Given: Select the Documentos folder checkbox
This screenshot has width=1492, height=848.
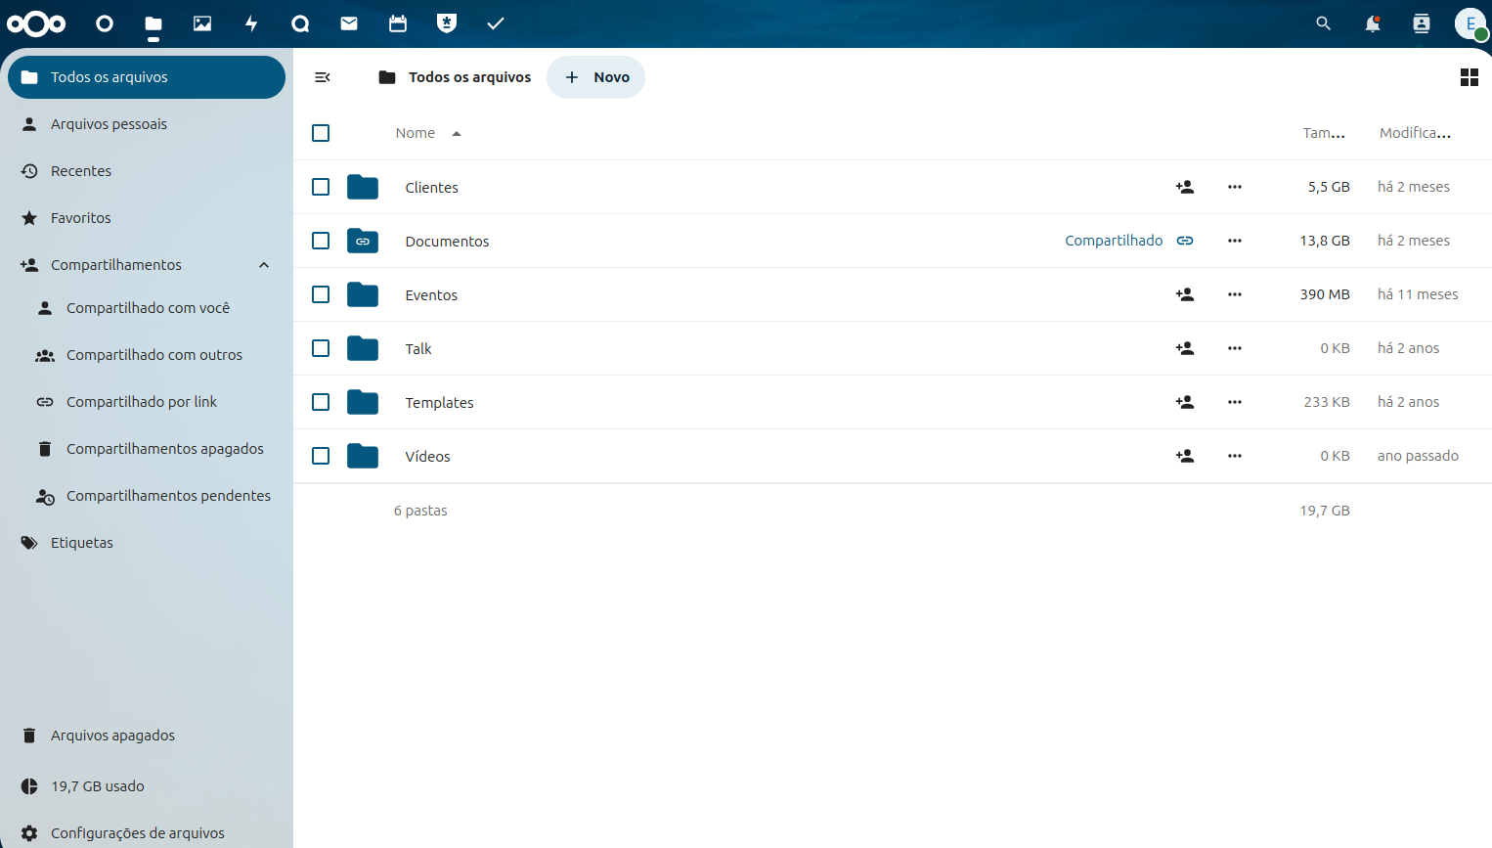Looking at the screenshot, I should pos(321,241).
